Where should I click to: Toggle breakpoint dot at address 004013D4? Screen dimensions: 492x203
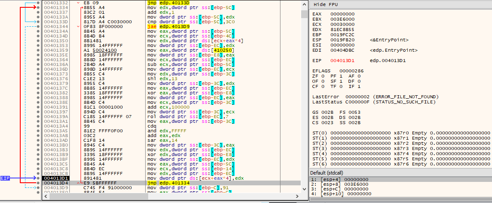[x=38, y=183]
